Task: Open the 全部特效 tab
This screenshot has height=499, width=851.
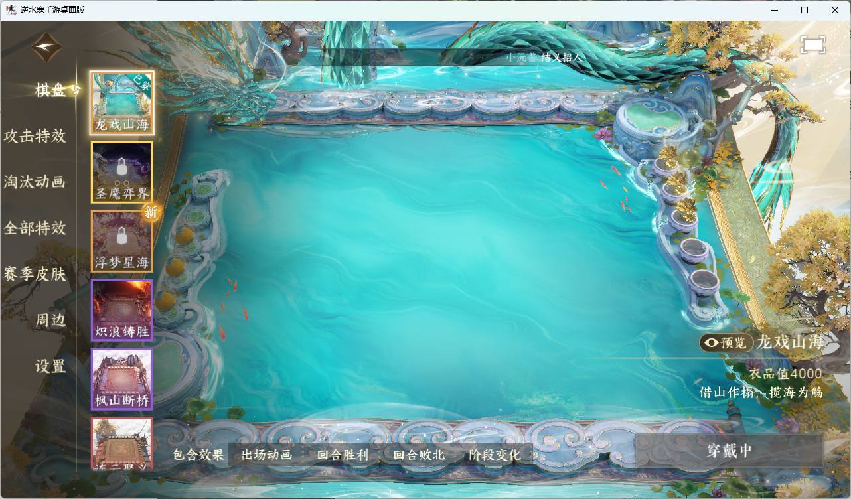Action: (35, 228)
